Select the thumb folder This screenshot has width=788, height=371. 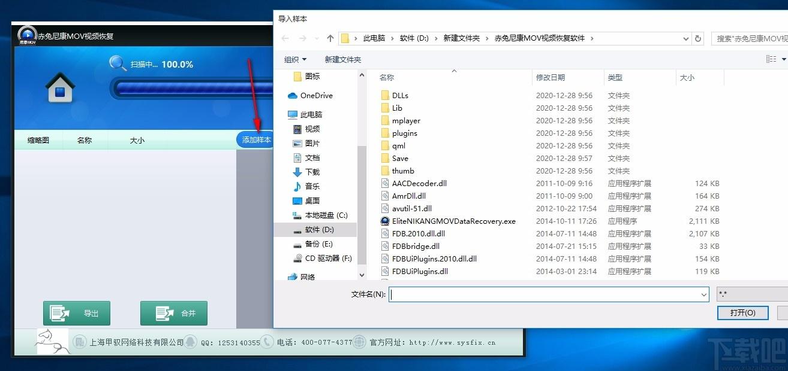[398, 171]
